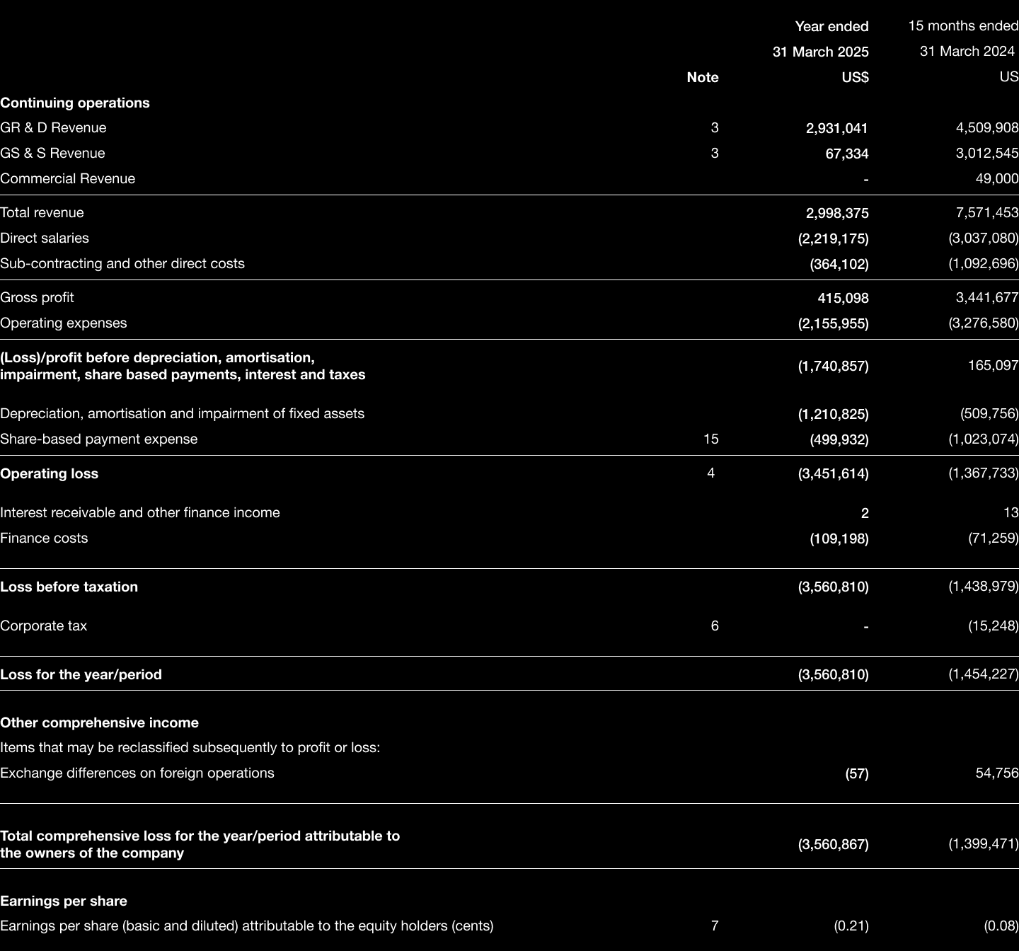Click the (1,740,857) loss value
Screen dimensions: 1019x951
click(x=834, y=366)
